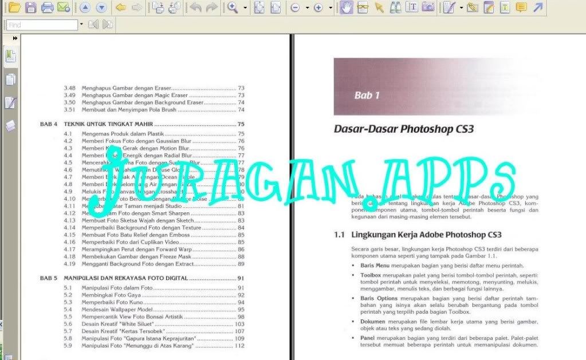Go to next page with down arrow
Screen dimensions: 586x360
pyautogui.click(x=101, y=7)
